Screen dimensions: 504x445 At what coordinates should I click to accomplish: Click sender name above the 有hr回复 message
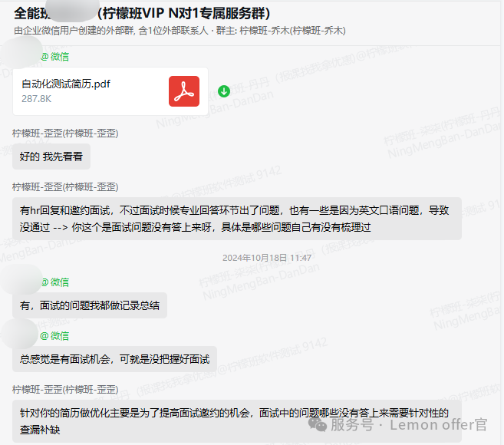tap(65, 186)
